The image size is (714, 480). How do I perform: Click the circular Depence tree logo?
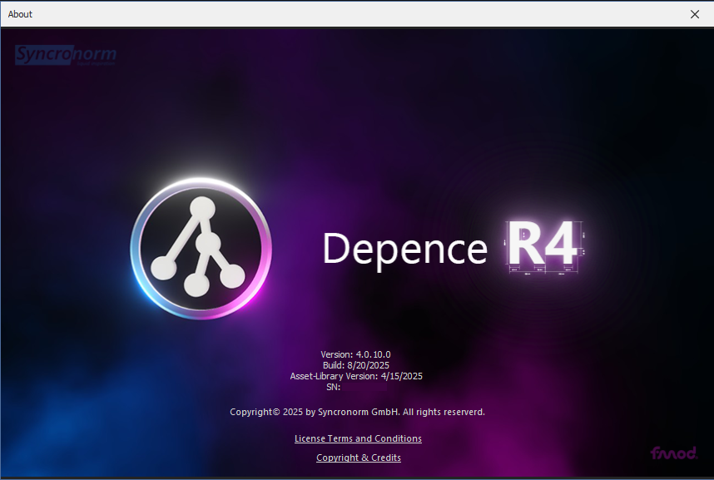pos(201,250)
